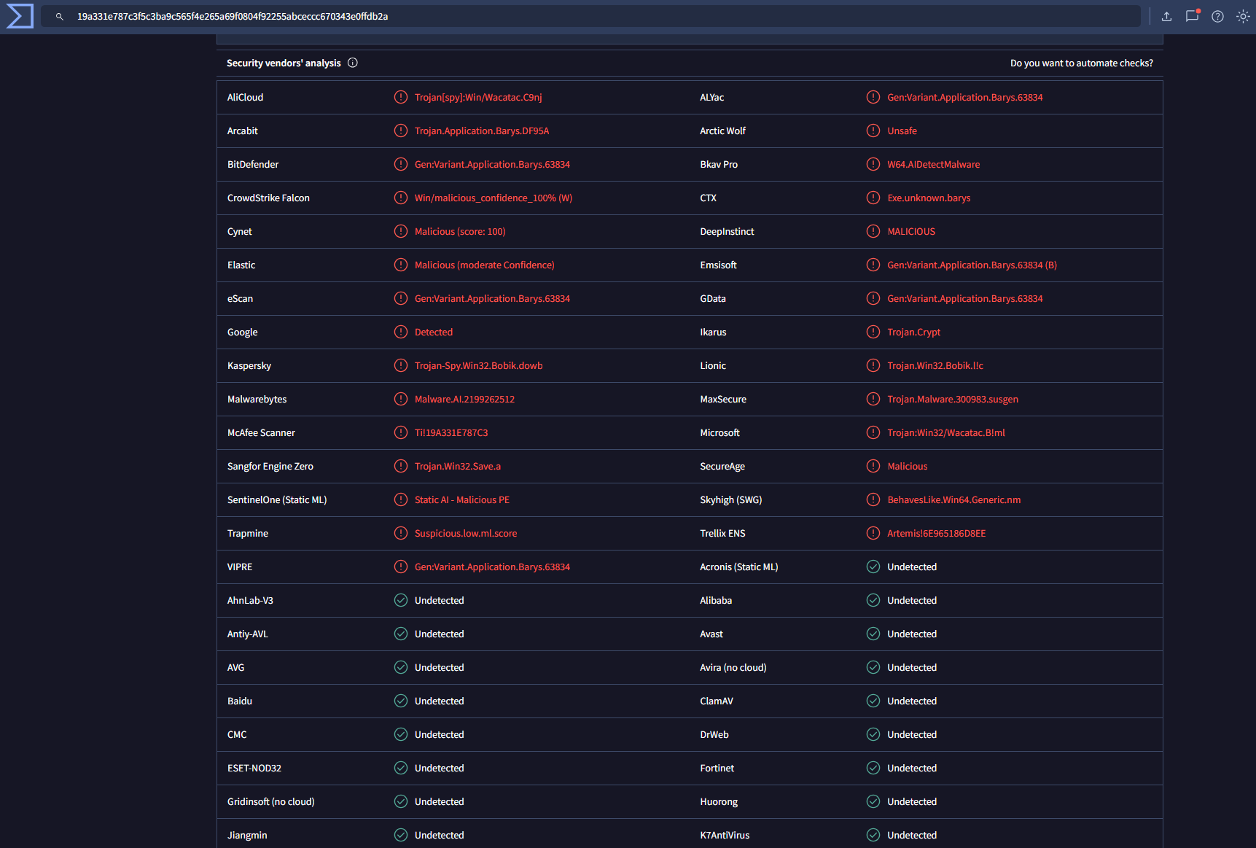Screen dimensions: 1256x848
Task: Select 'BehavesLike.Win64.Generic.nm' Skyhigh result
Action: tap(953, 499)
